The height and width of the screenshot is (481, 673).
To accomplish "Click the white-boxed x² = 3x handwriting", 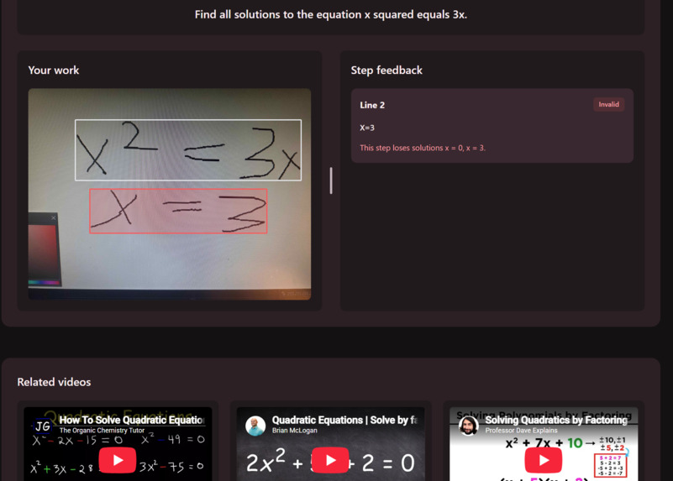I will tap(188, 149).
